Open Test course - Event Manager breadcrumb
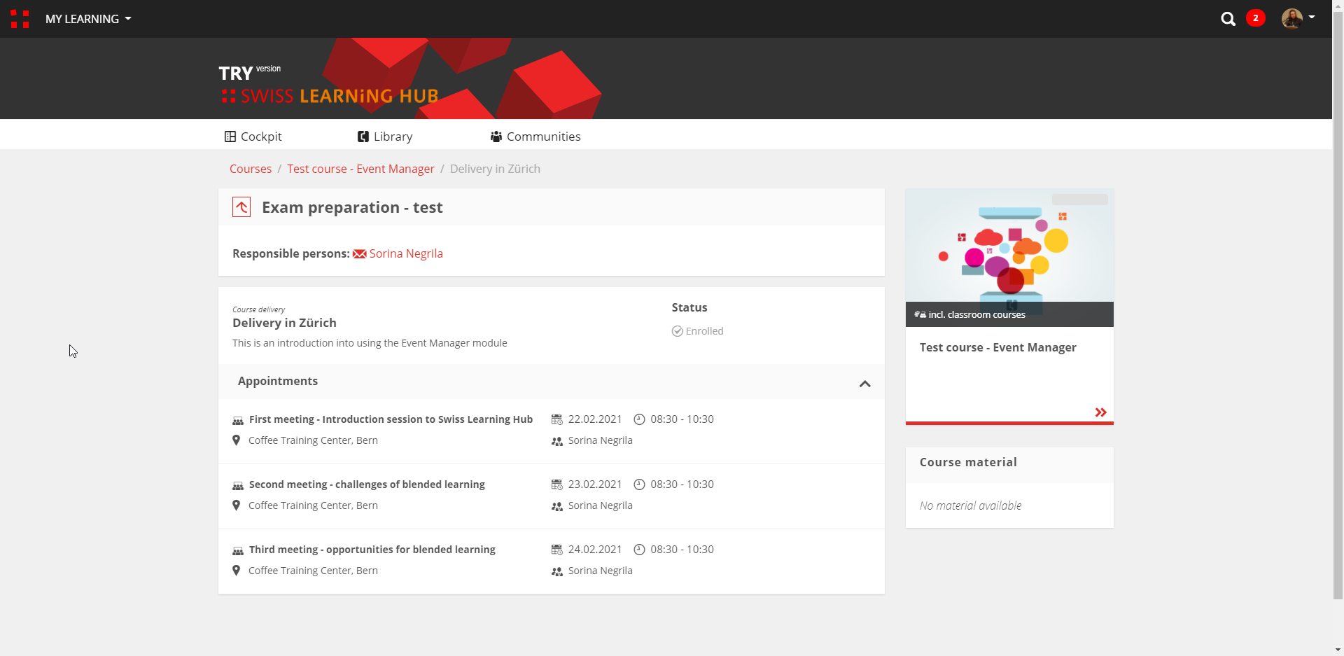 tap(360, 169)
